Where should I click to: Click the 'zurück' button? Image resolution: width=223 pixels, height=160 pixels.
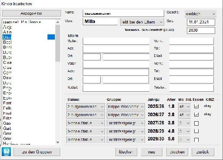(203, 152)
